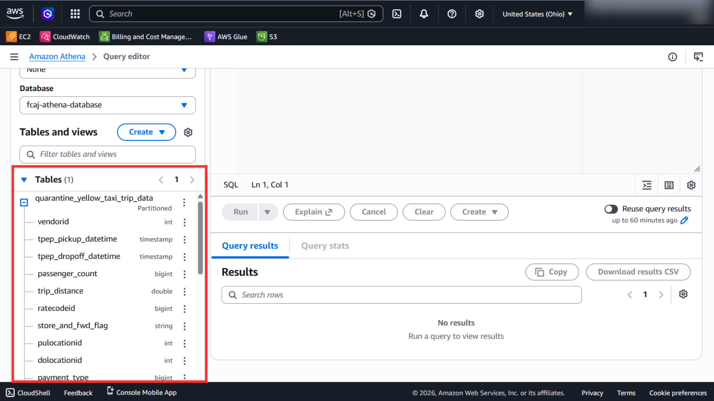Open the Database dropdown fcaj-athena-database

[107, 105]
